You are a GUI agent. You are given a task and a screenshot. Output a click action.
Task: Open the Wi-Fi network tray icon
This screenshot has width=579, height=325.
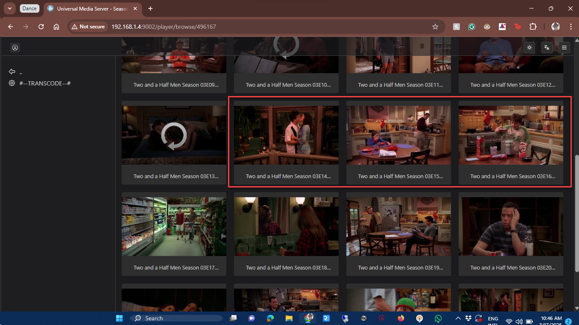(509, 321)
